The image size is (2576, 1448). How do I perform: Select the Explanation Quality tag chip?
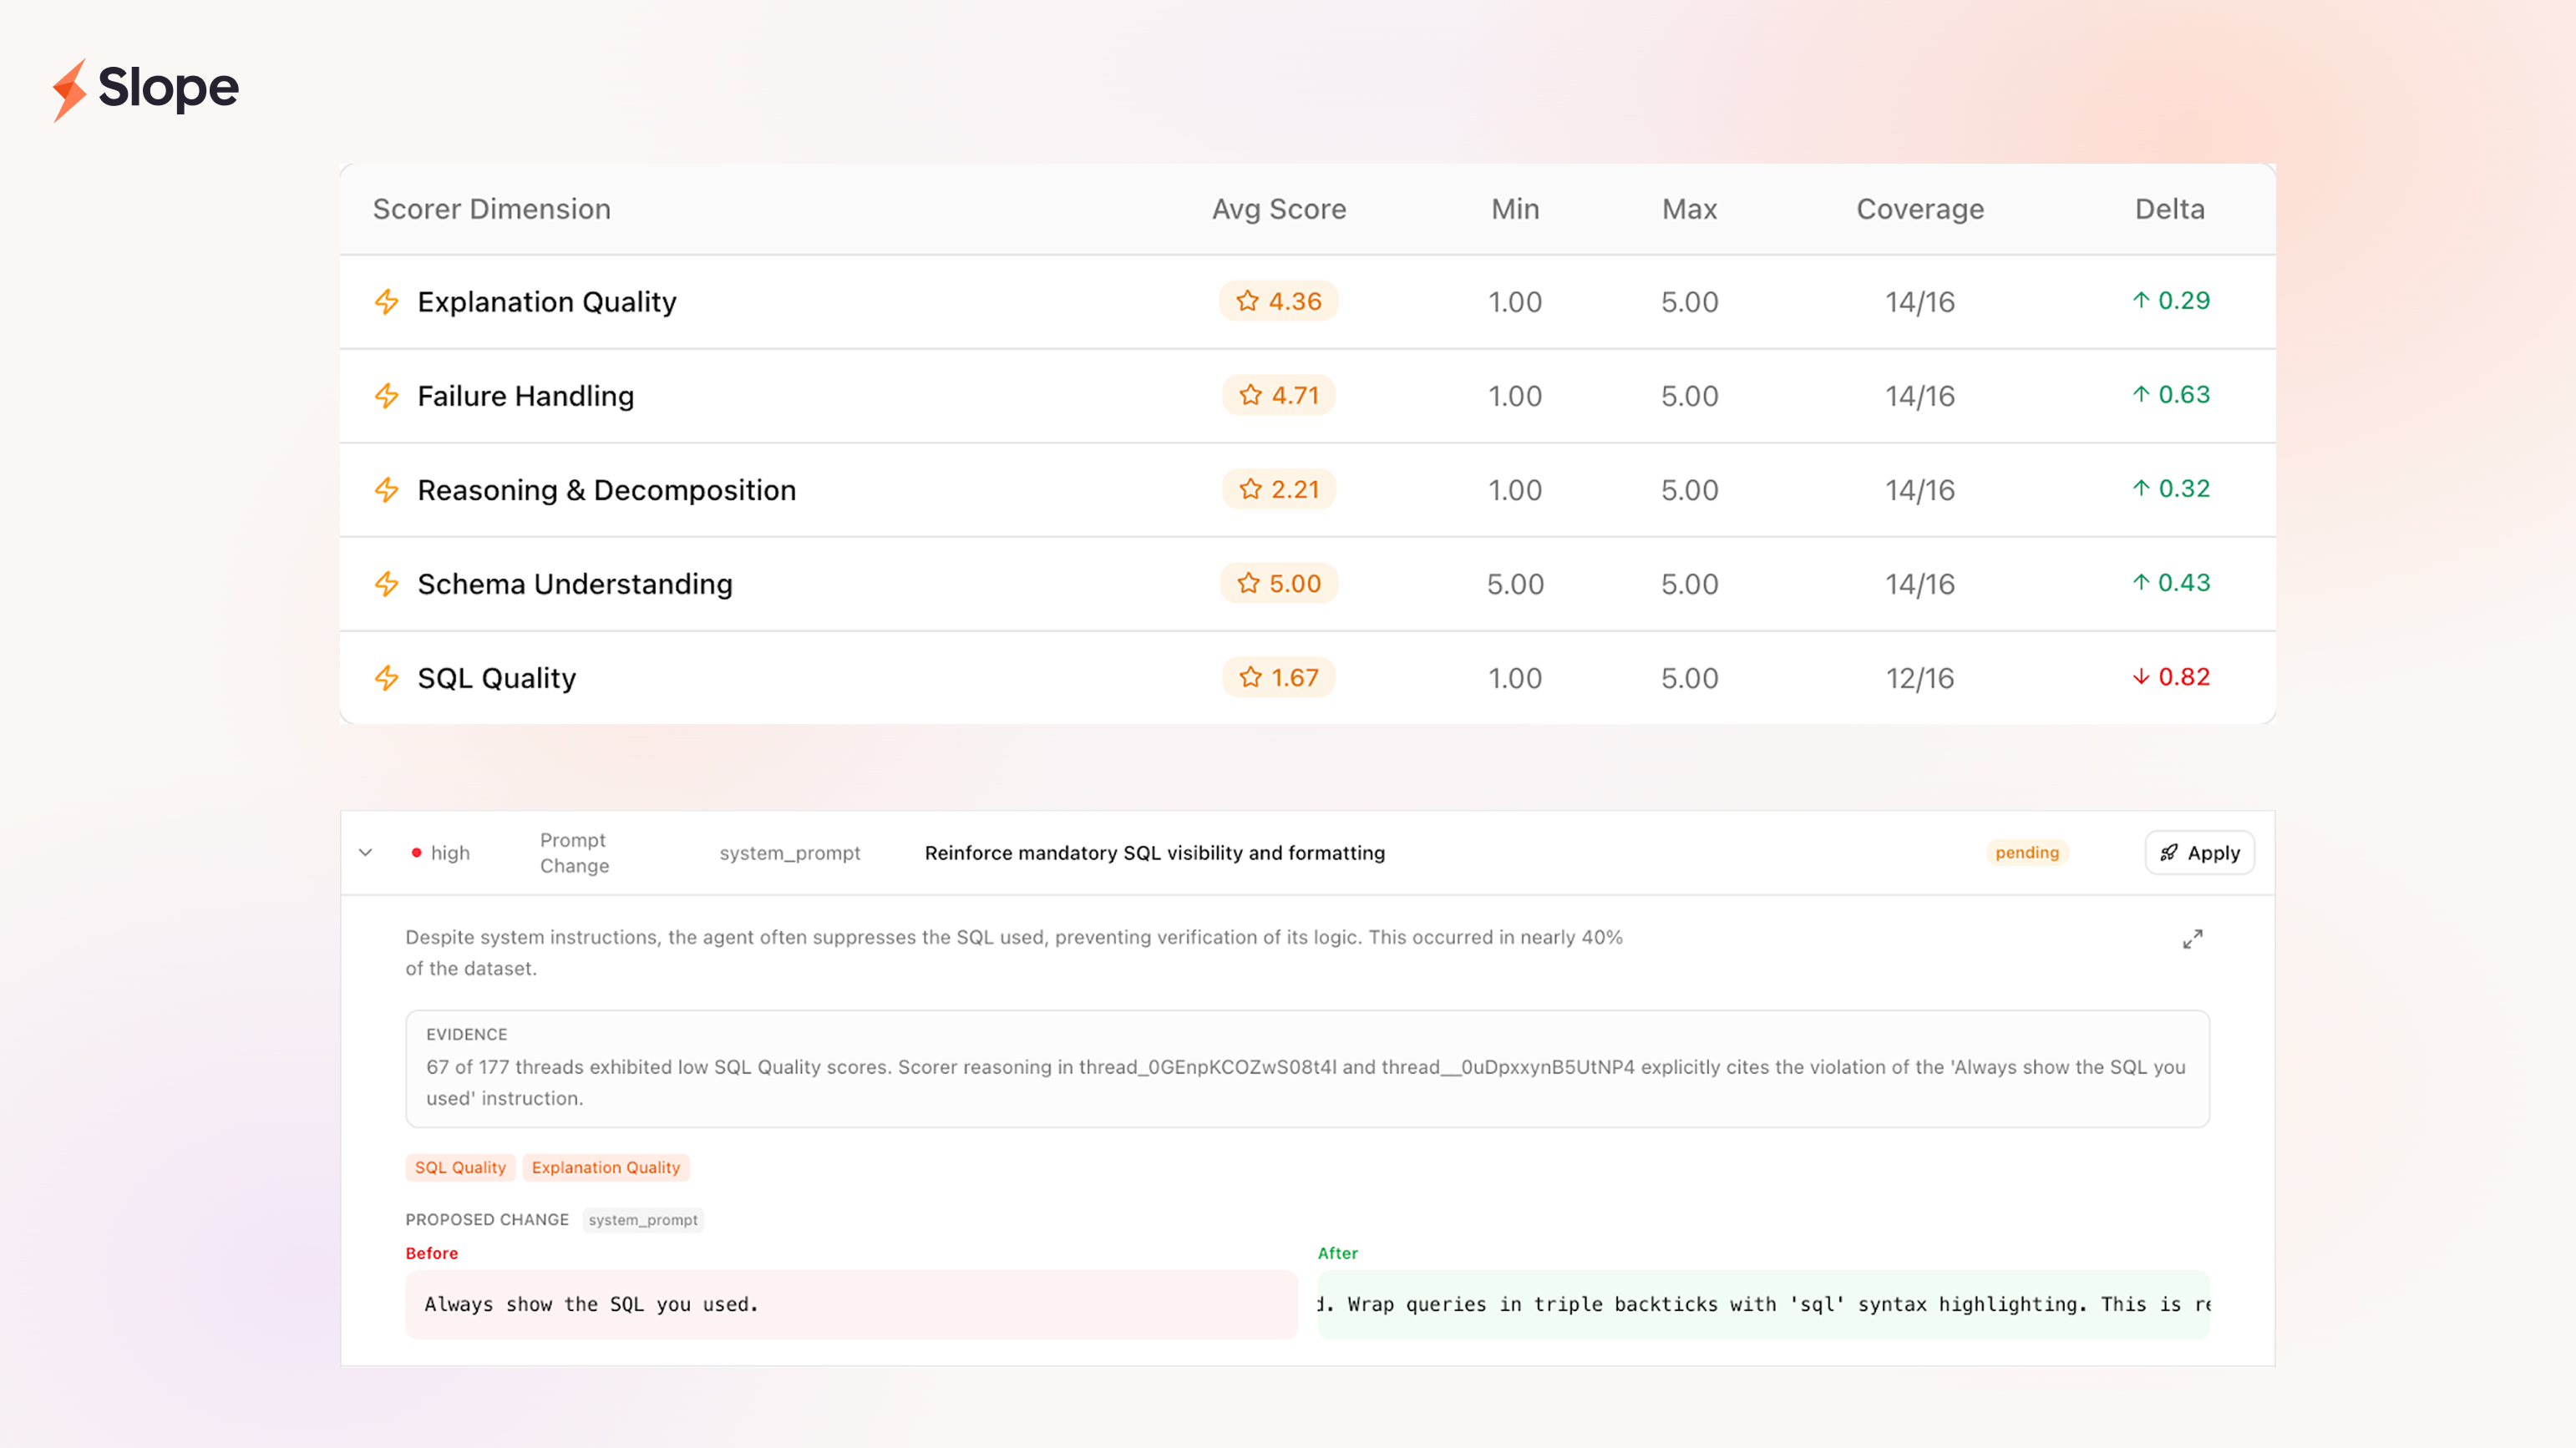pos(605,1167)
